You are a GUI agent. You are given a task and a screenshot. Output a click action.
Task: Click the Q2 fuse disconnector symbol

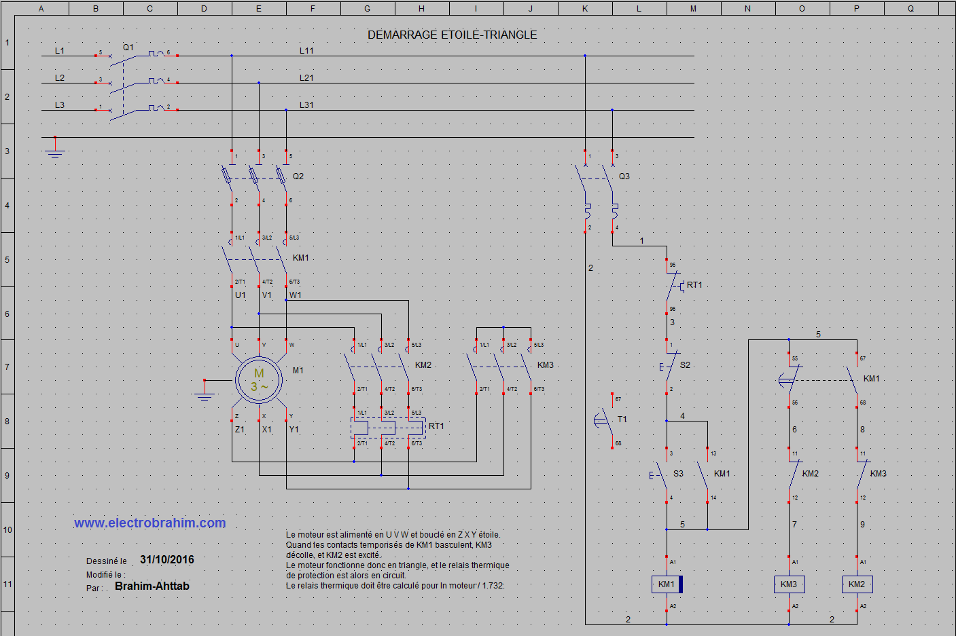click(x=259, y=176)
